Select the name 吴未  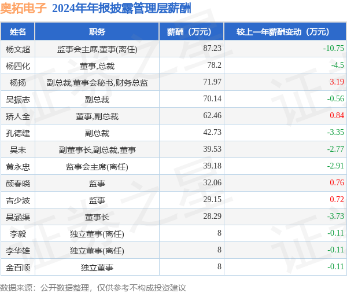click(x=18, y=150)
